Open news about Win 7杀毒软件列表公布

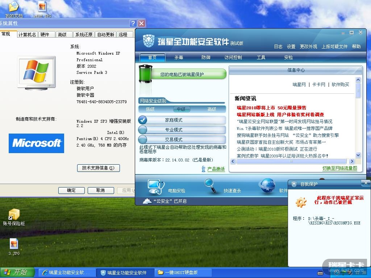point(284,129)
